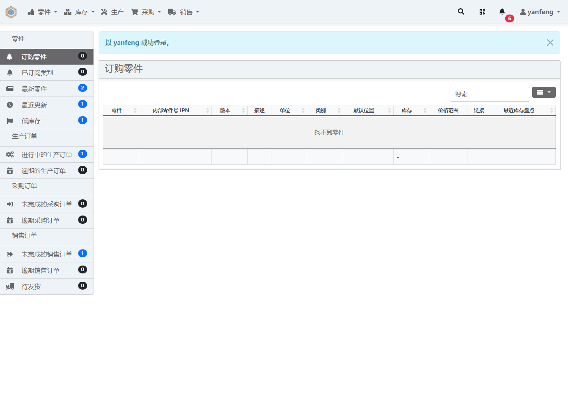
Task: Sort table by 默认位置 column
Action: click(x=368, y=110)
